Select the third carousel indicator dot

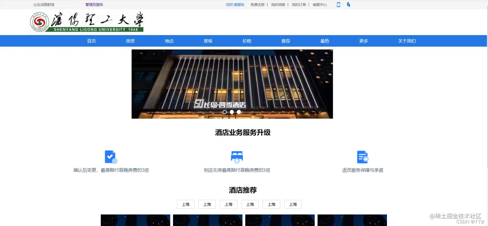[x=239, y=112]
